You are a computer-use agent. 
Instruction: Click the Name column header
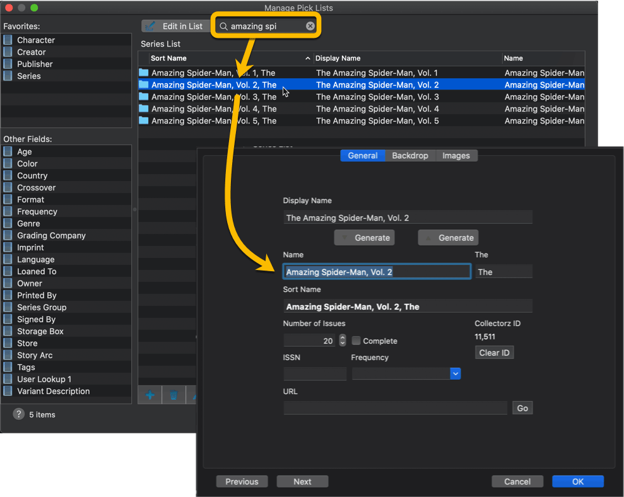click(543, 58)
